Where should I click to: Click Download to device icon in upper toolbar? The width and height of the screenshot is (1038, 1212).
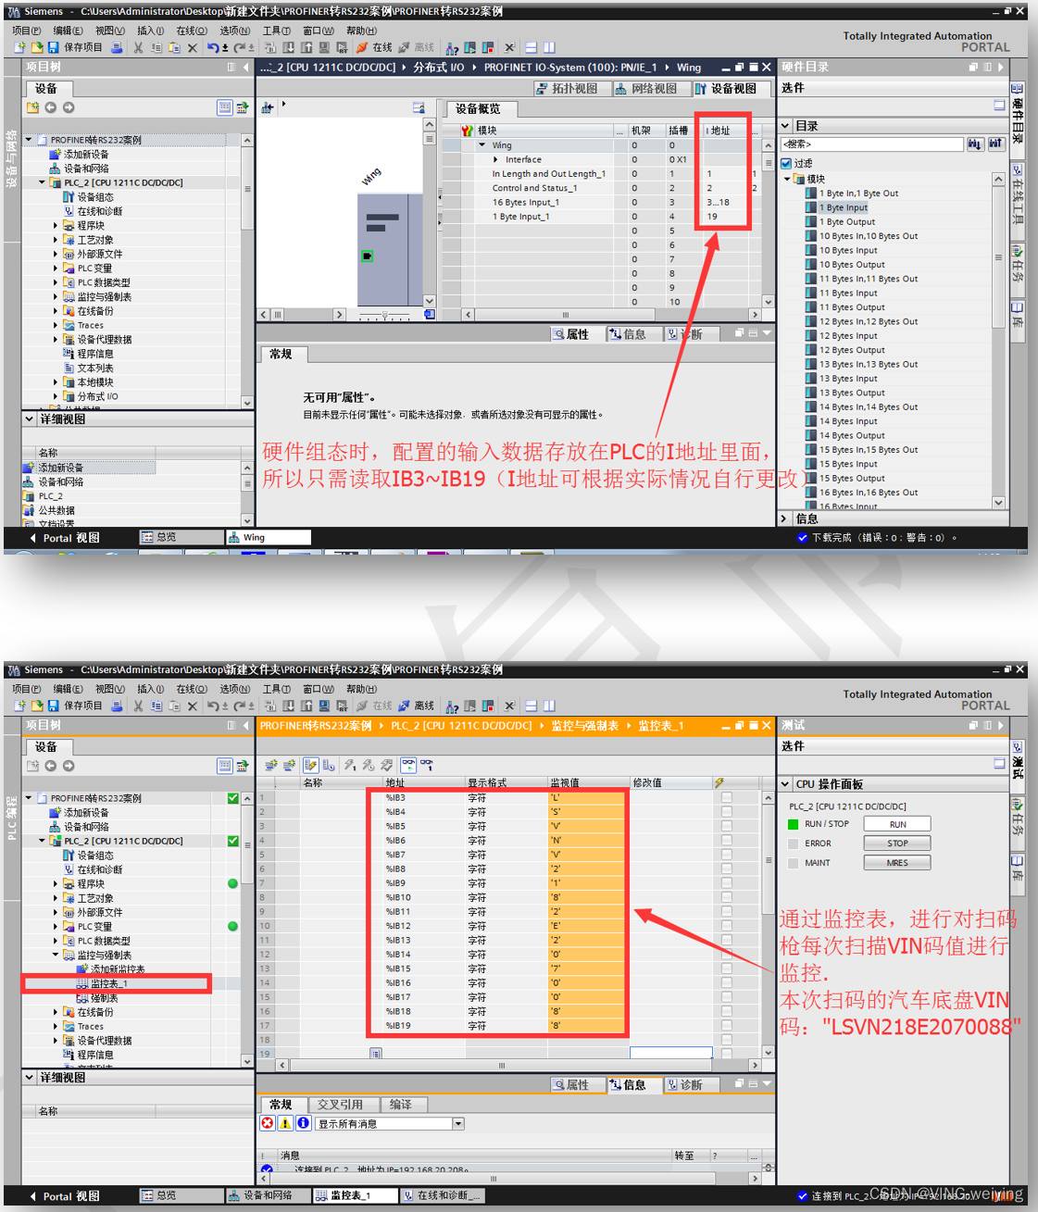(x=288, y=48)
